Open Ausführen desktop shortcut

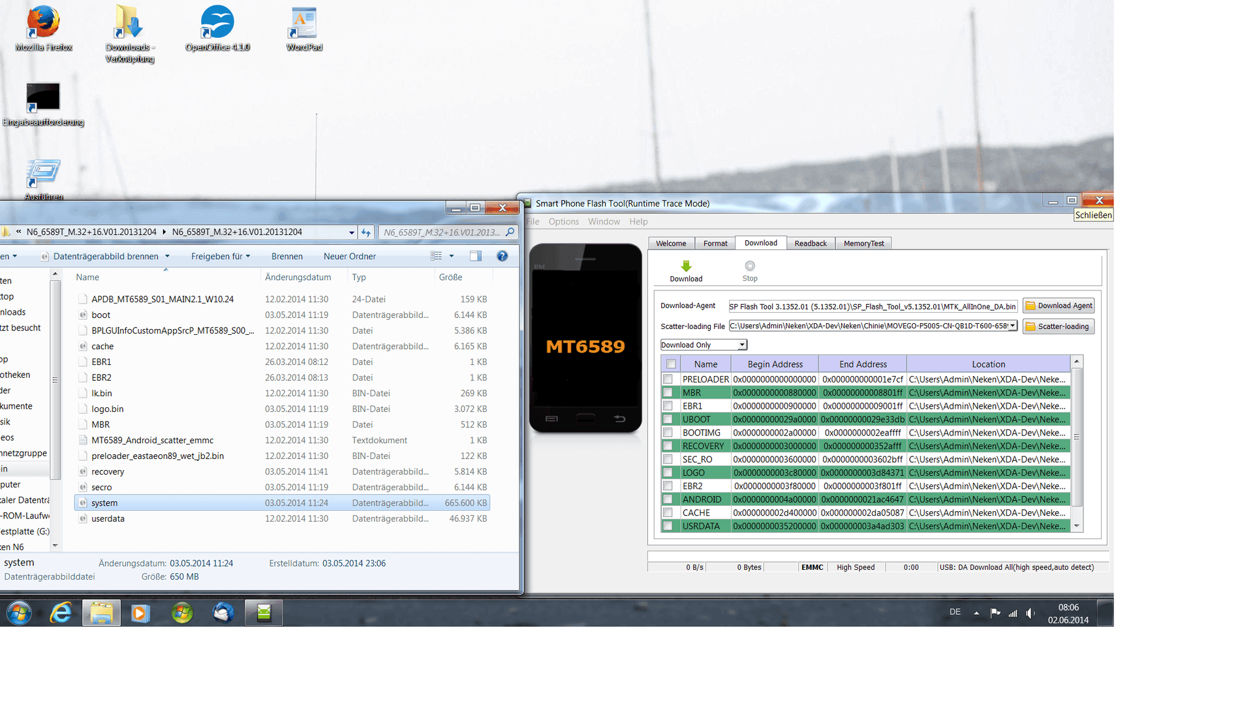(x=43, y=180)
